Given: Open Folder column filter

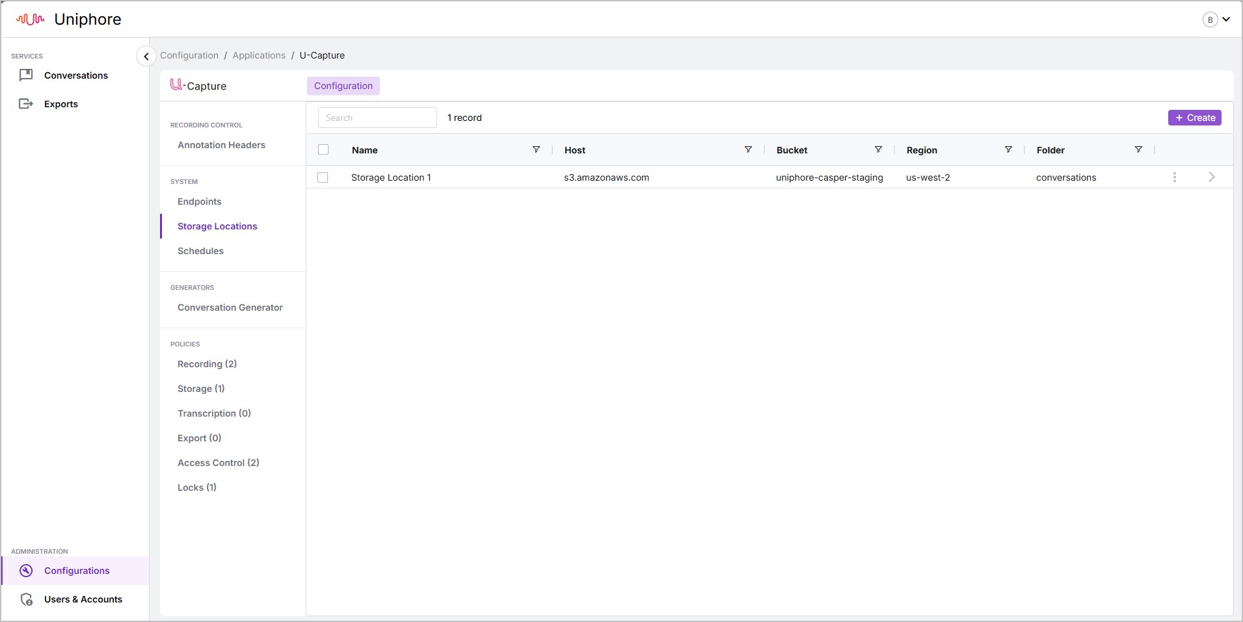Looking at the screenshot, I should click(1138, 149).
